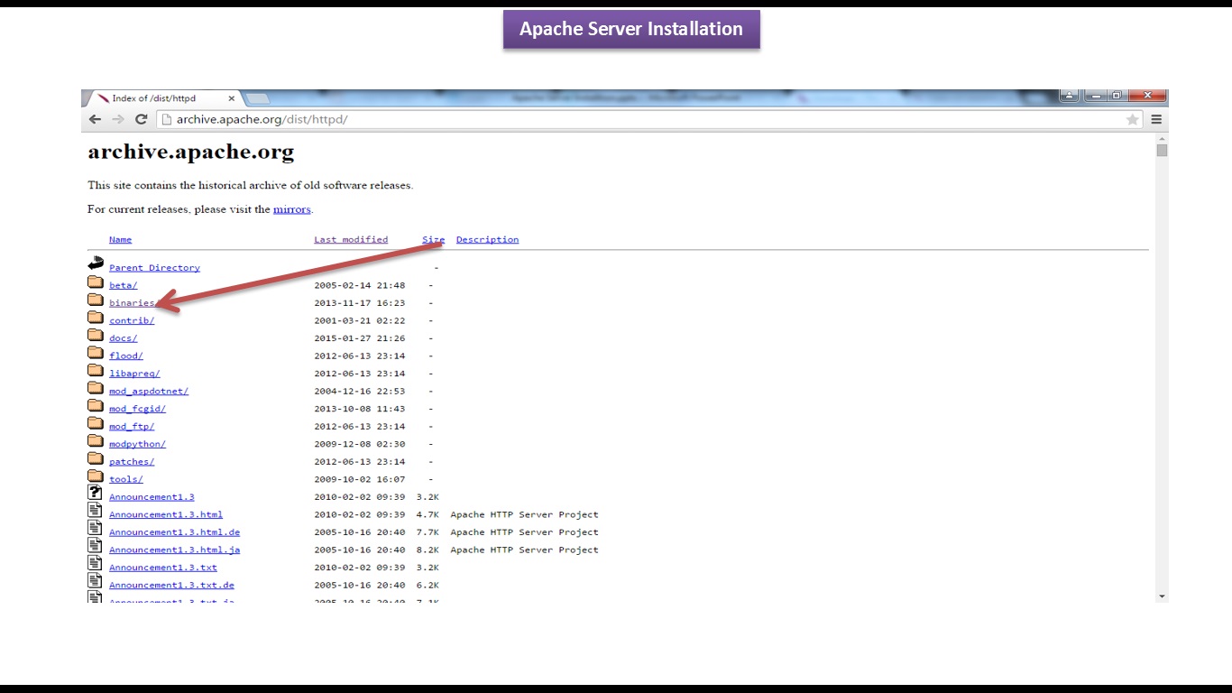Click the document icon beside Announcement1.3.txt
The height and width of the screenshot is (693, 1232).
tap(95, 564)
